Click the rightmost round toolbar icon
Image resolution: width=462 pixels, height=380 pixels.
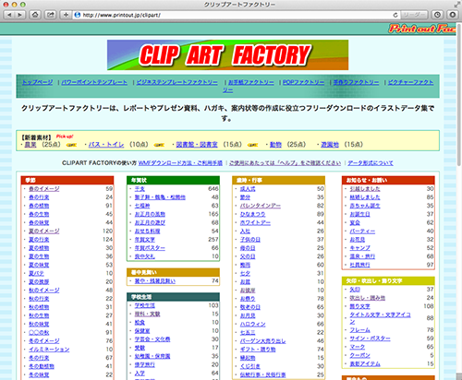453,15
